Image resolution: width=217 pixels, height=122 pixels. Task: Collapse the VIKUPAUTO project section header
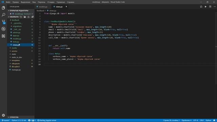[x=14, y=17]
